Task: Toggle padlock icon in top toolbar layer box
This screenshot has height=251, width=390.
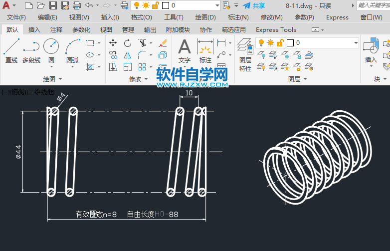Action: tap(156, 5)
